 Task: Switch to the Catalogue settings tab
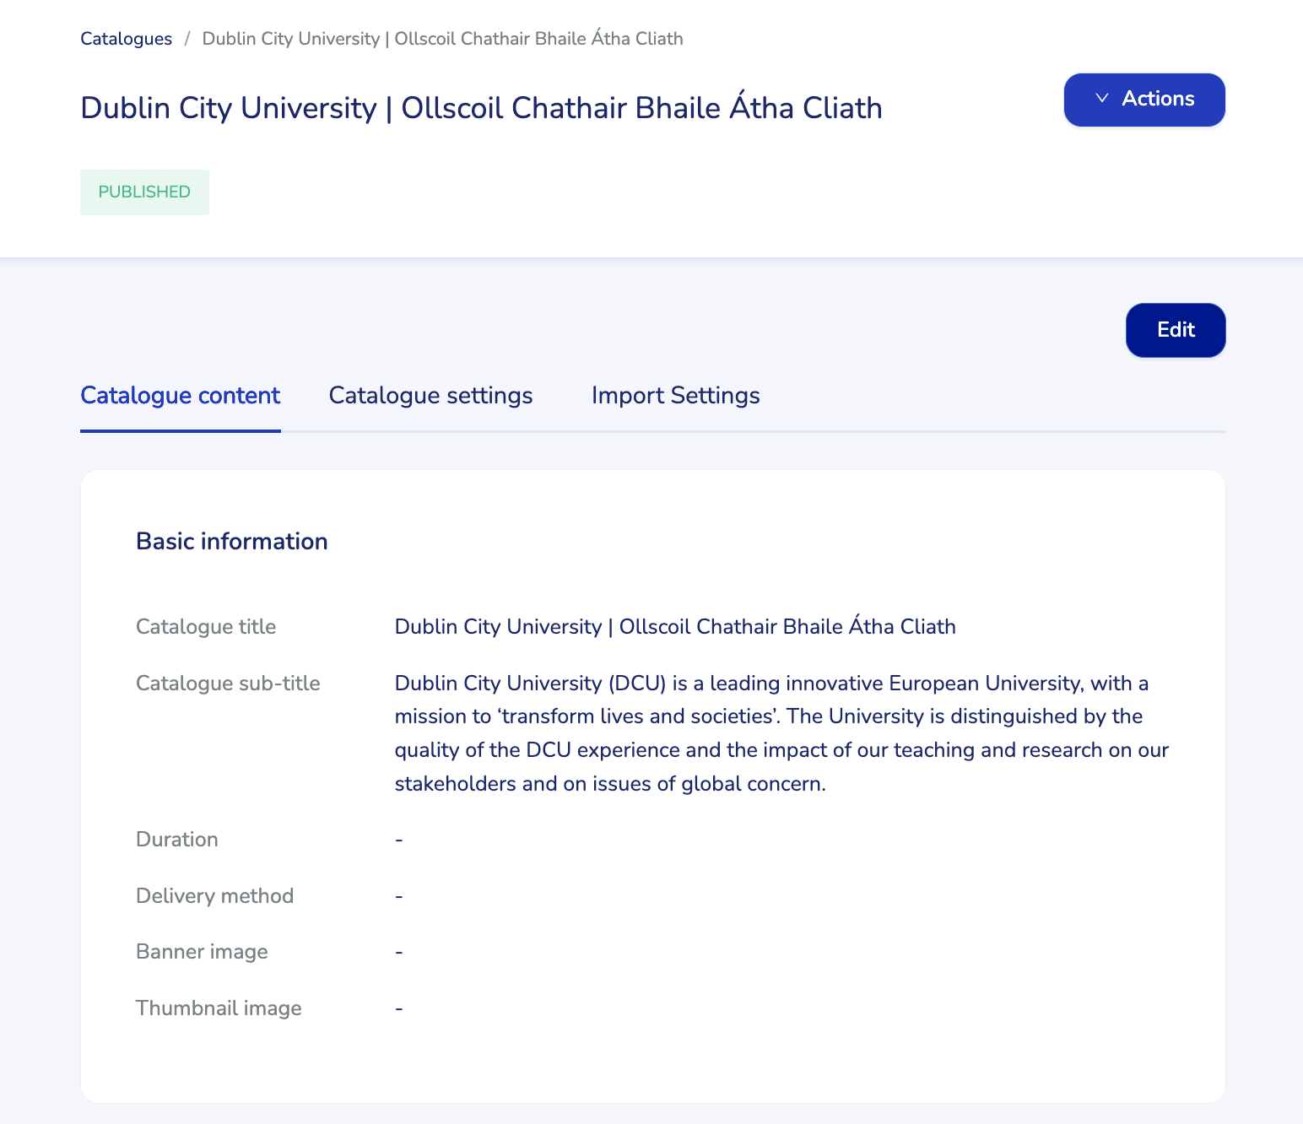click(x=430, y=396)
